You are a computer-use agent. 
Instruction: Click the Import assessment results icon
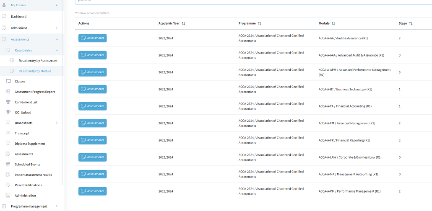pos(8,175)
